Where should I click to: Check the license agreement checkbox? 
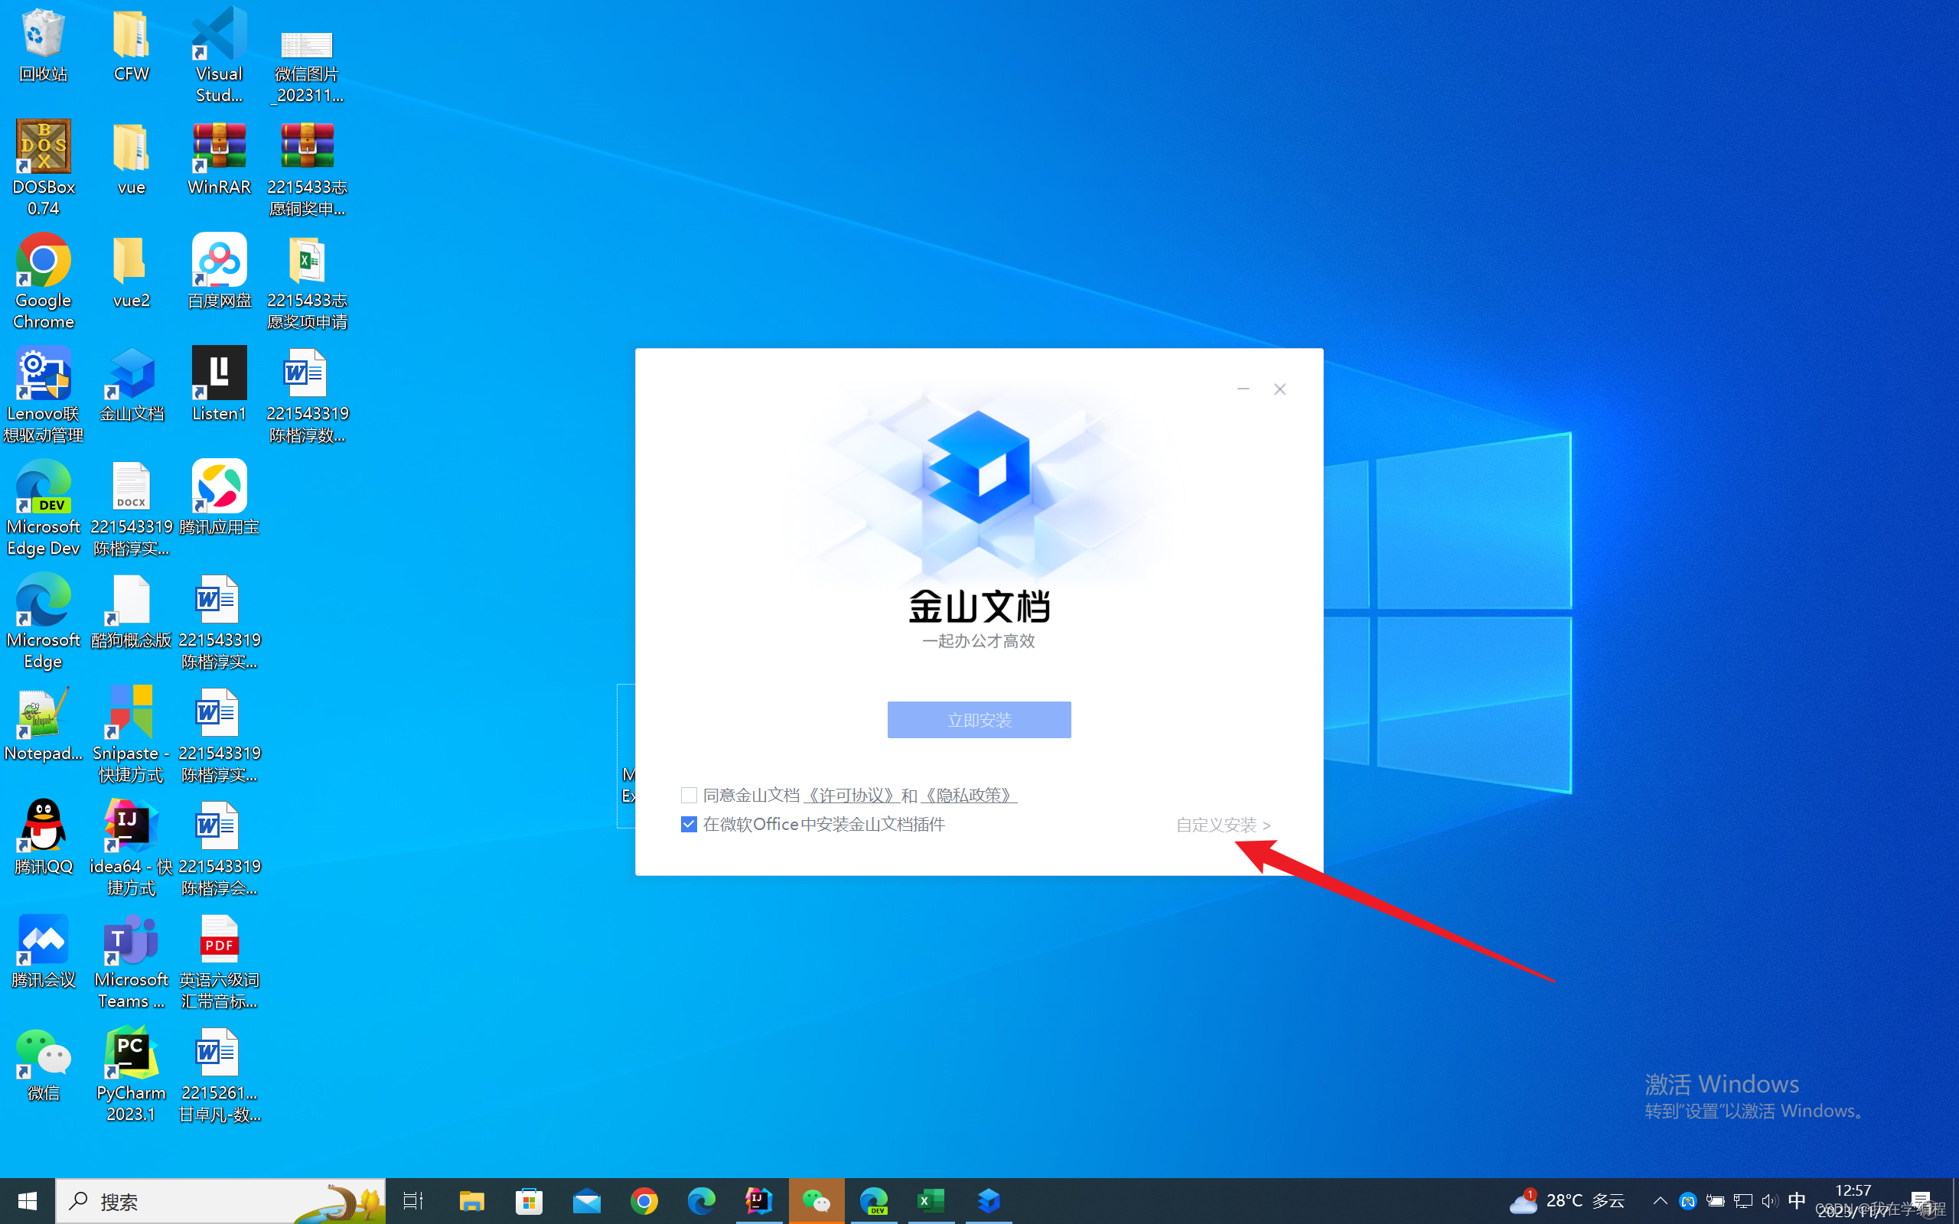(x=688, y=795)
